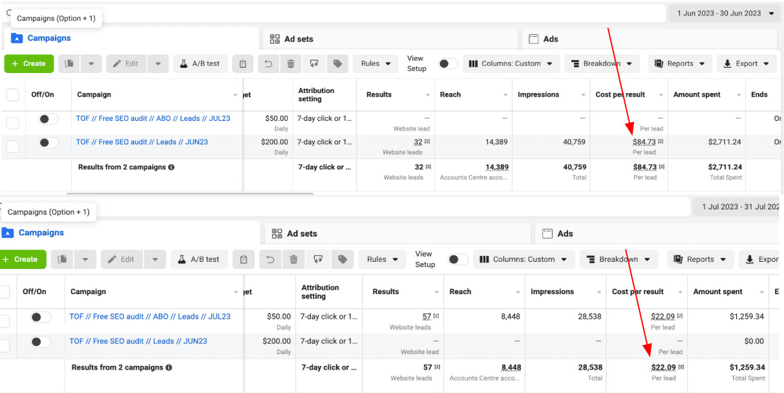Screen dimensions: 784x393
Task: Open Reports dropdown in June view
Action: [680, 63]
